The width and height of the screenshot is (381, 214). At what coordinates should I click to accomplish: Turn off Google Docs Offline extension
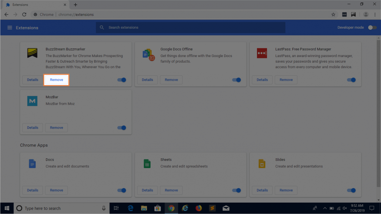click(236, 80)
